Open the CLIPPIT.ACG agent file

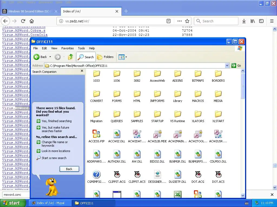(117, 174)
